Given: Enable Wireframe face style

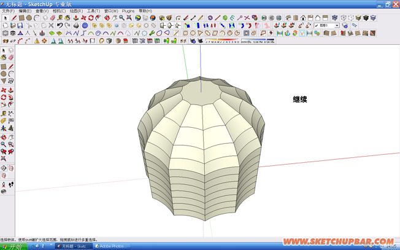Looking at the screenshot, I should pos(344,18).
